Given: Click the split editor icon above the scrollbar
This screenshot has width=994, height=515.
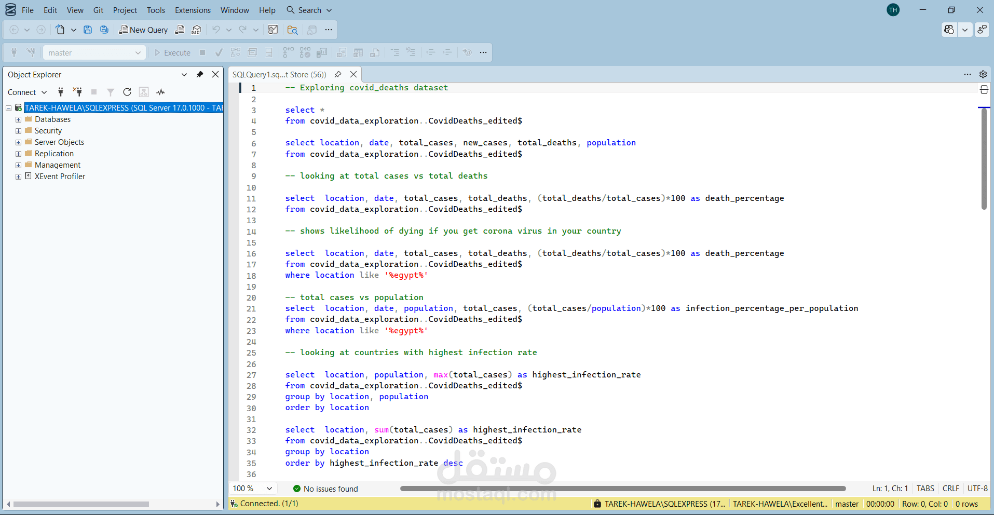Looking at the screenshot, I should pyautogui.click(x=984, y=90).
